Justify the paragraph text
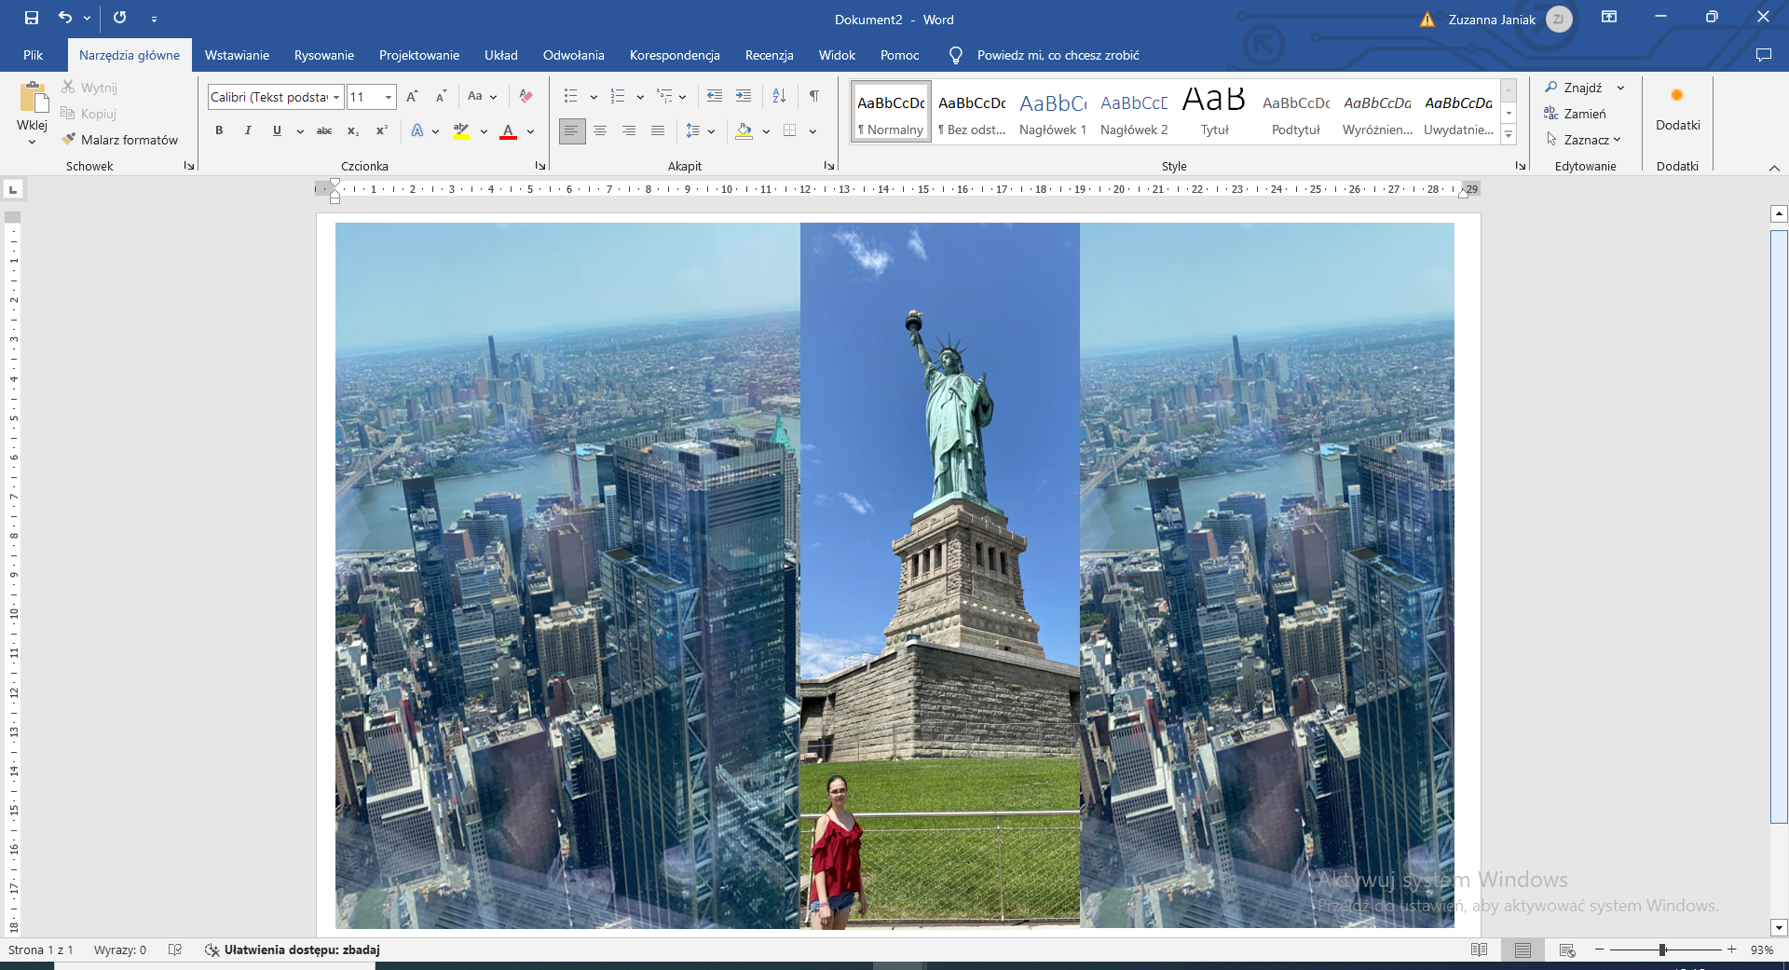This screenshot has height=970, width=1789. [658, 131]
